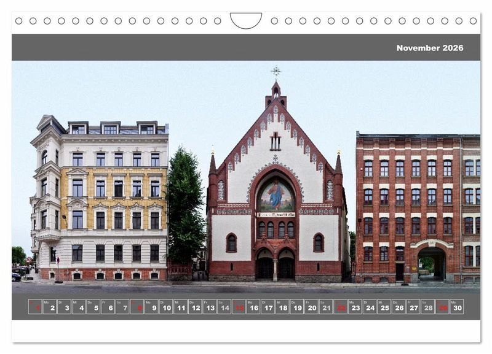Select day 2 in the date strip
The height and width of the screenshot is (354, 492).
click(x=50, y=307)
